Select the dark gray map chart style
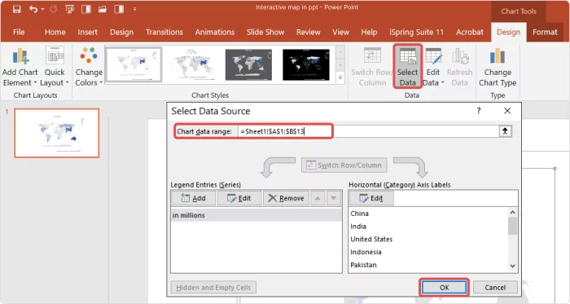This screenshot has width=570, height=304. pyautogui.click(x=248, y=64)
